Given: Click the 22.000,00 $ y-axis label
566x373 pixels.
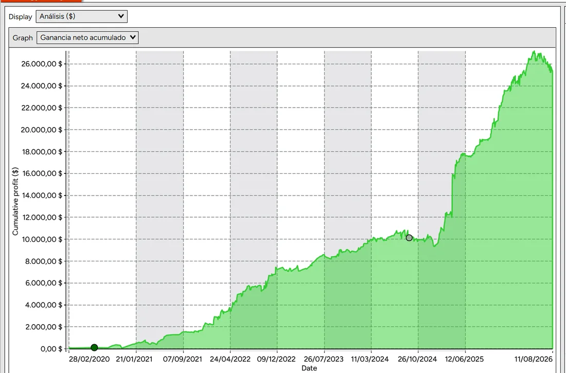Looking at the screenshot, I should [x=42, y=108].
